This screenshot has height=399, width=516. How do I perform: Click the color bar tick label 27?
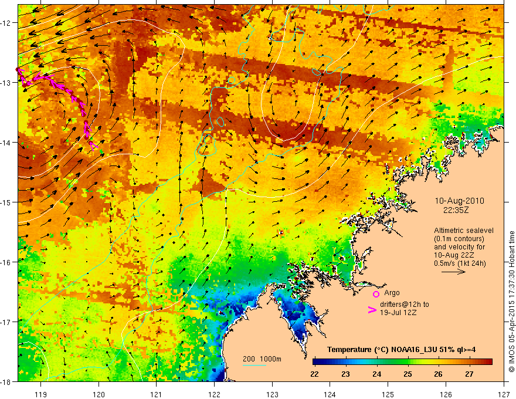469,374
